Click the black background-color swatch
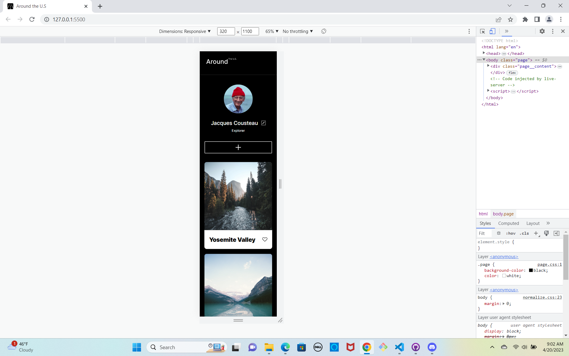This screenshot has height=356, width=569. (531, 270)
